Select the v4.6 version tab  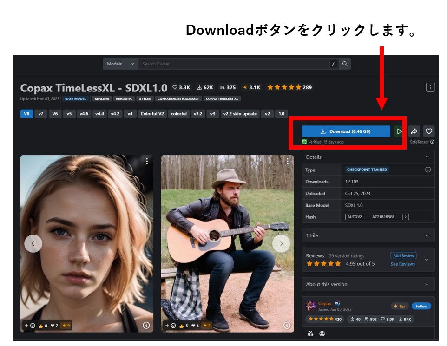point(84,114)
